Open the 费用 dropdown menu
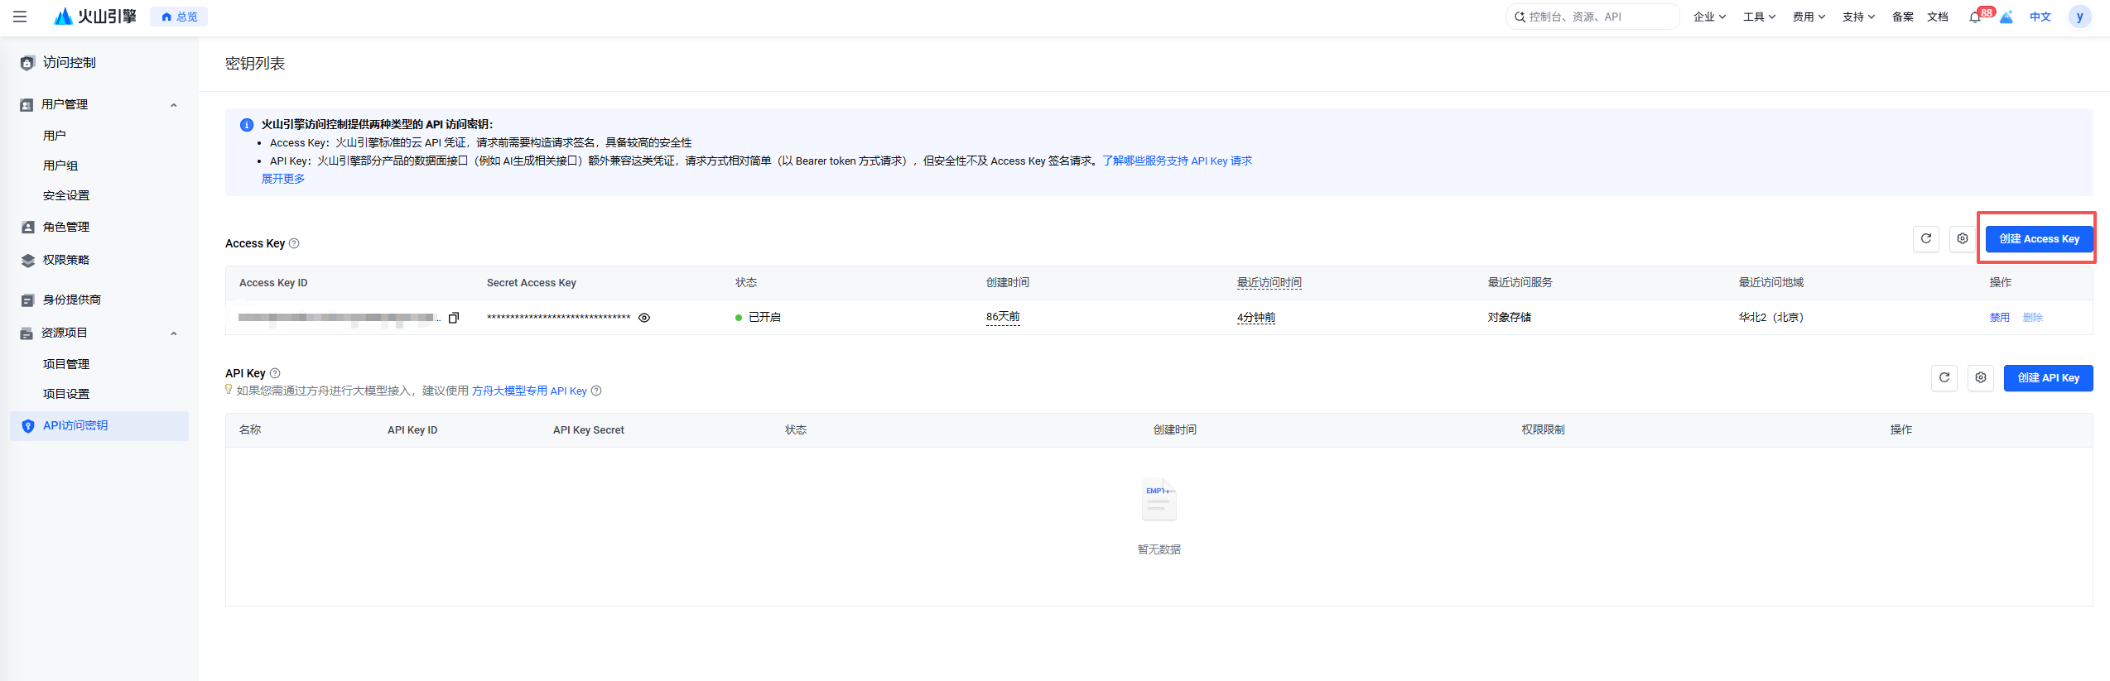2110x681 pixels. click(1809, 17)
